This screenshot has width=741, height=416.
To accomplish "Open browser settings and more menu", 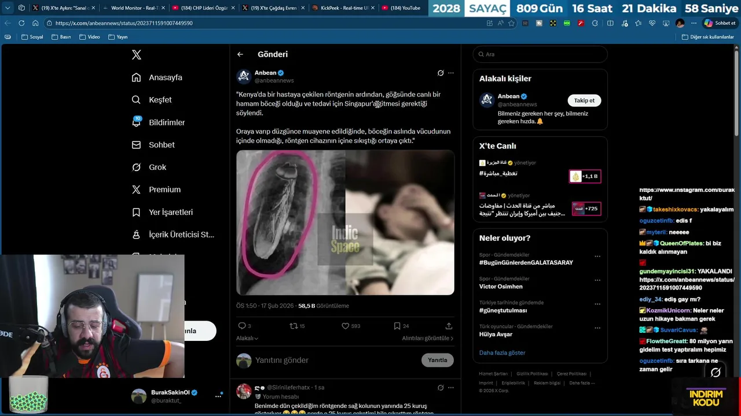I will click(x=694, y=23).
